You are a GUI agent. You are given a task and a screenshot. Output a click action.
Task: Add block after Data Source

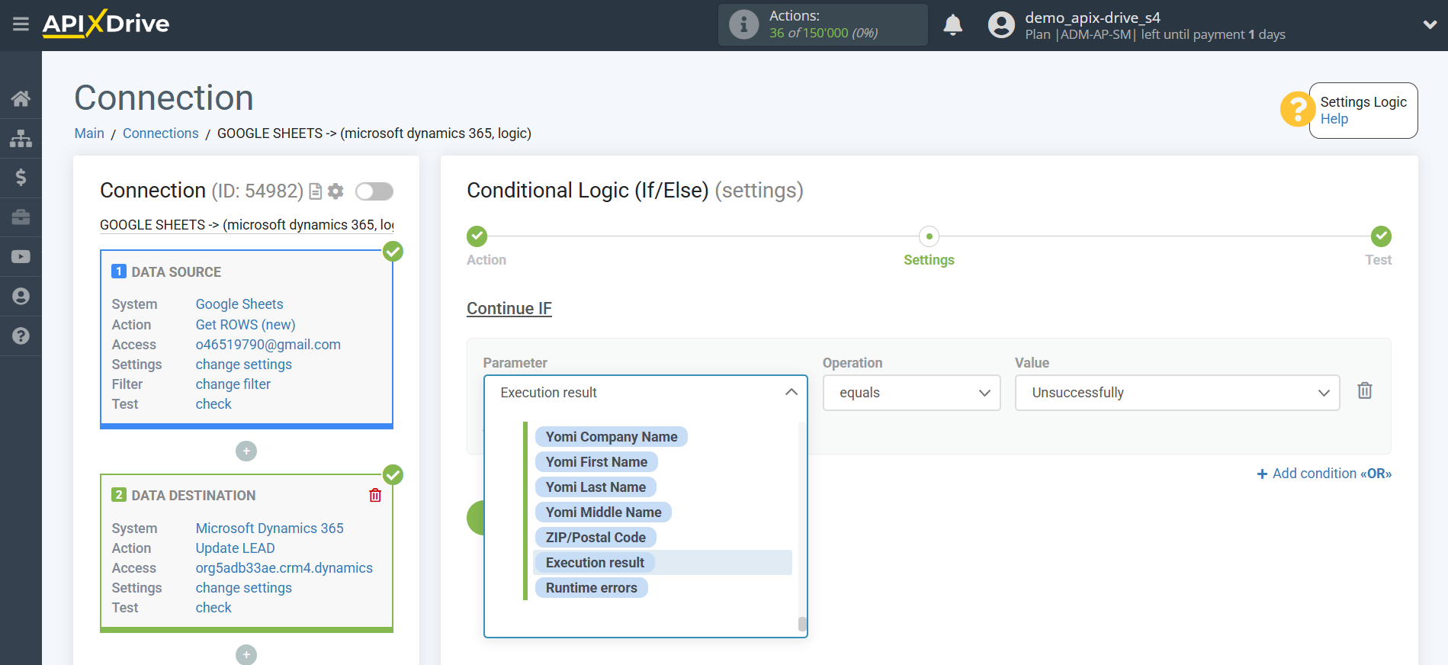click(x=246, y=451)
